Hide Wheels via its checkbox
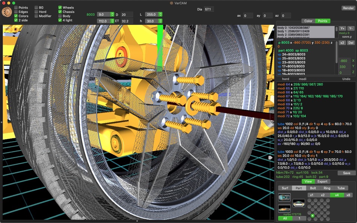This screenshot has height=223, width=357. tap(60, 8)
